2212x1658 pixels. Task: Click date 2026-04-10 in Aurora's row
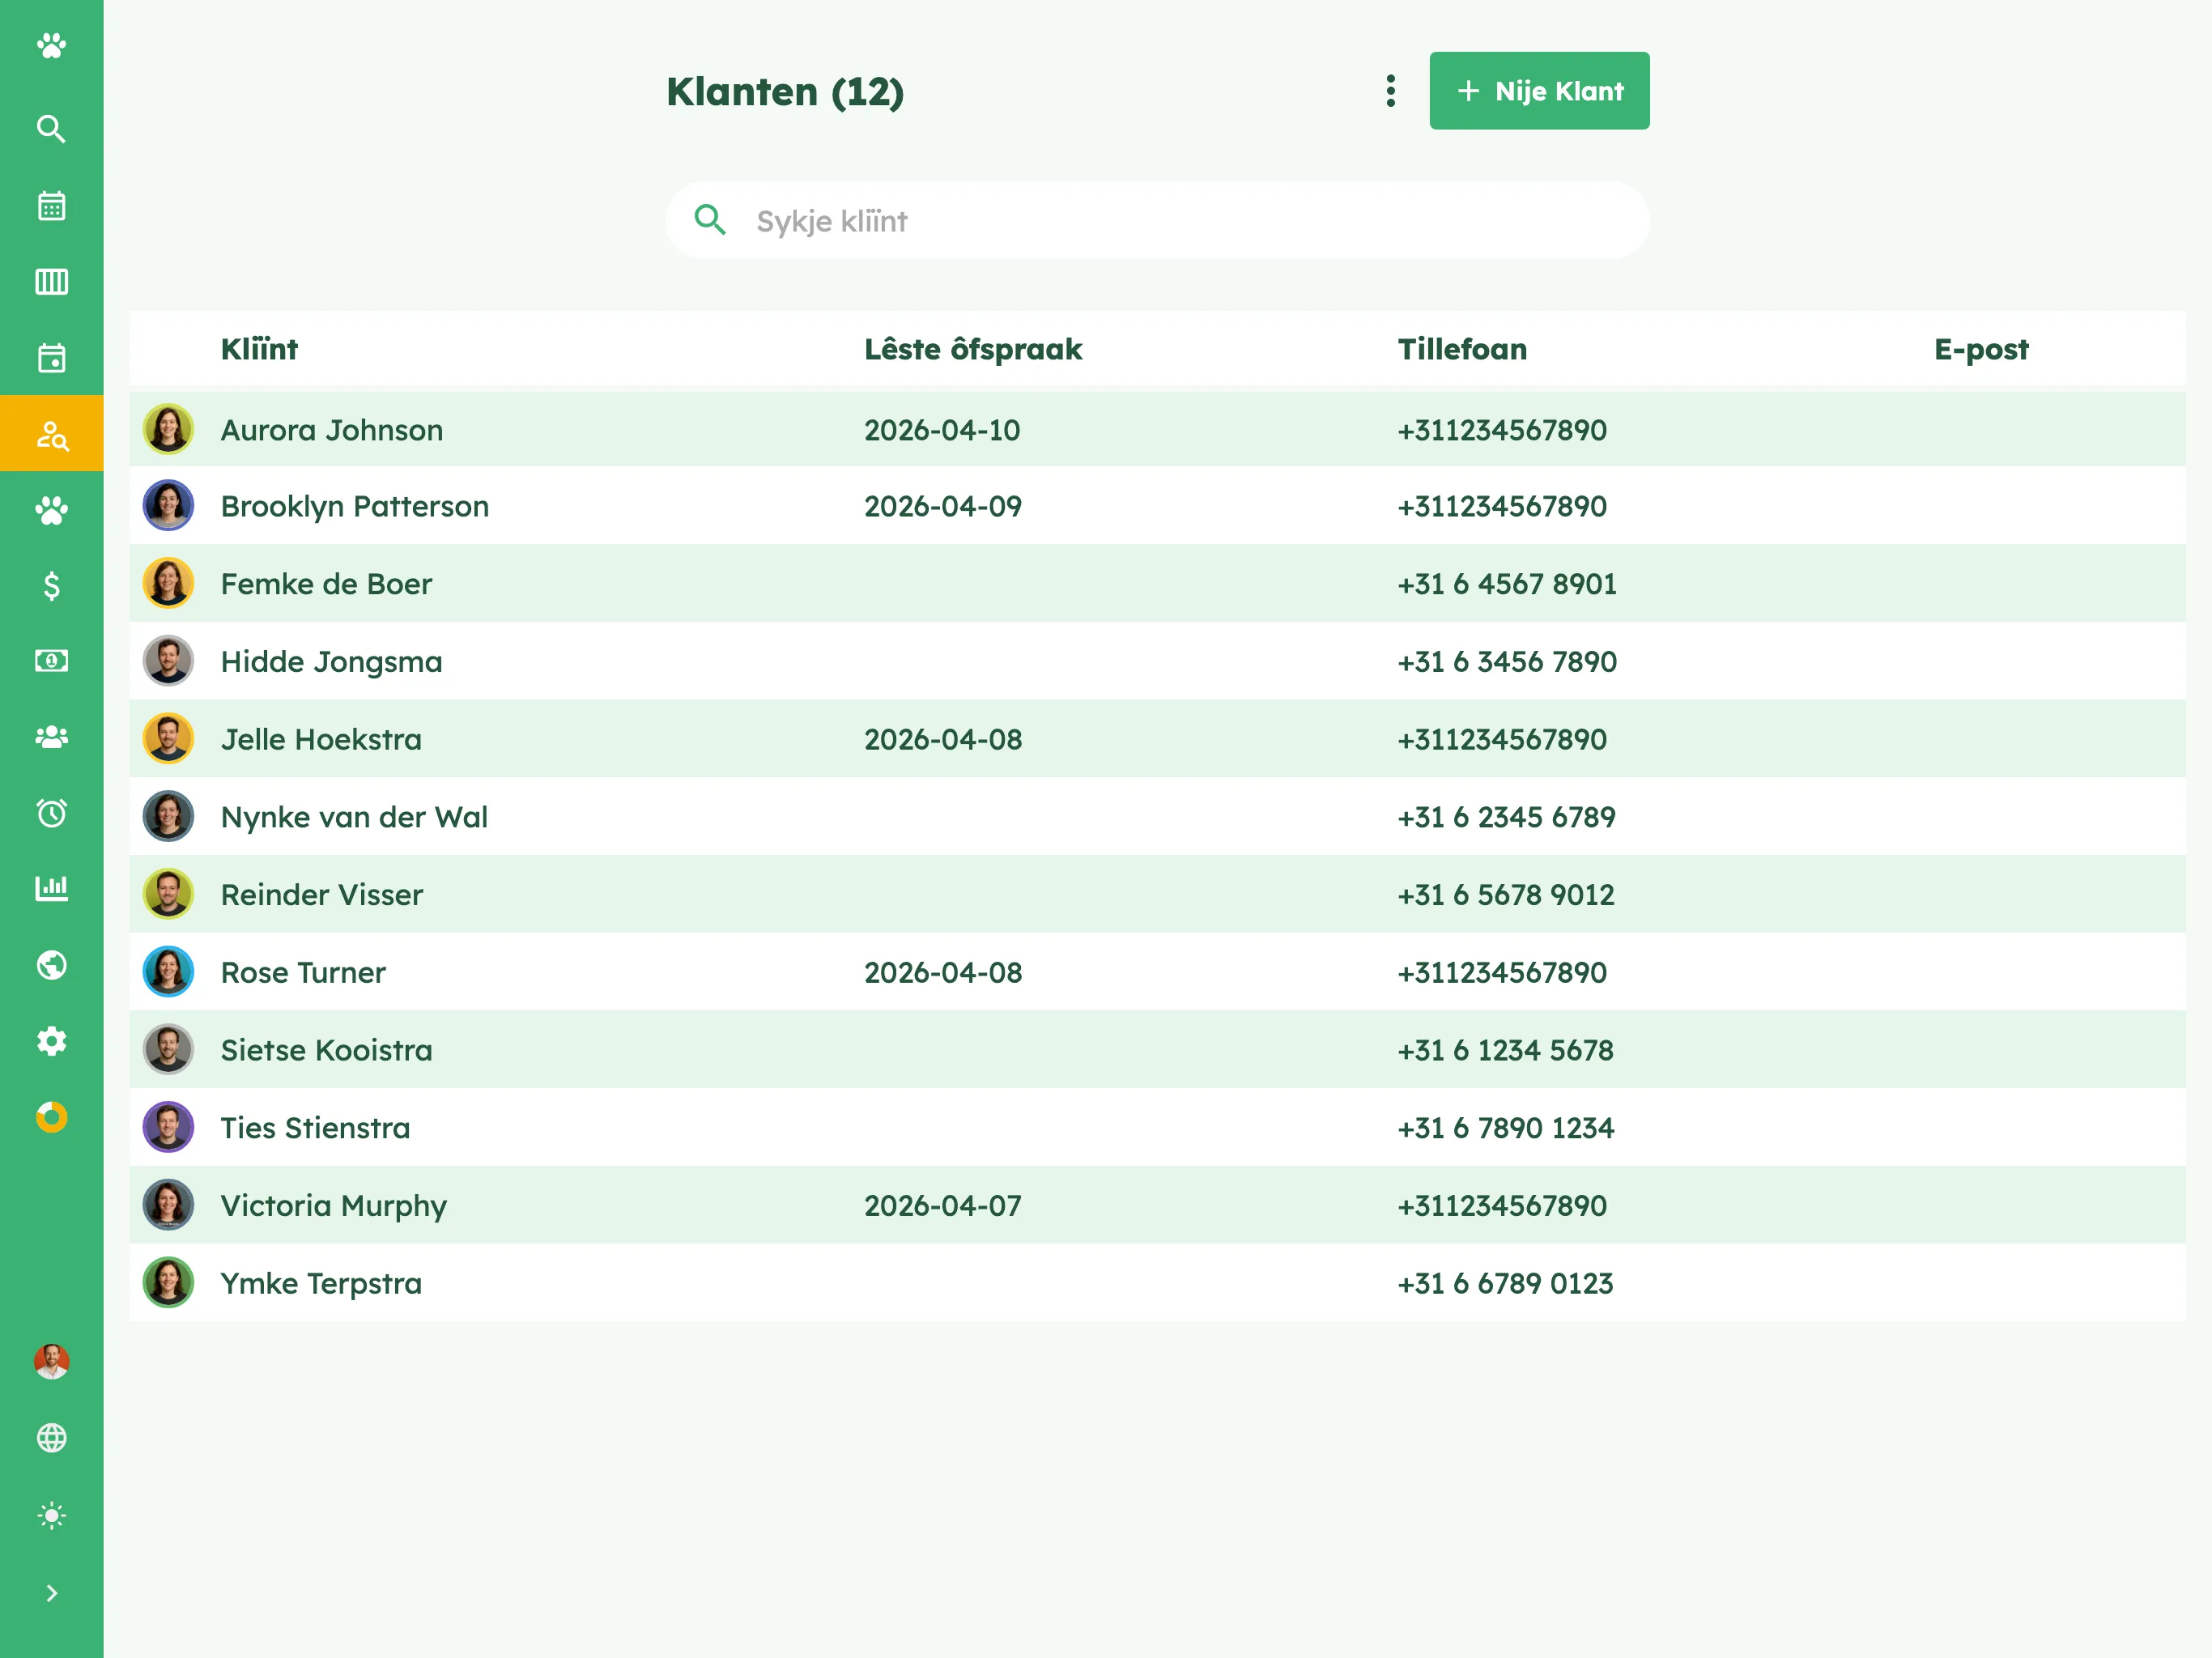point(942,430)
